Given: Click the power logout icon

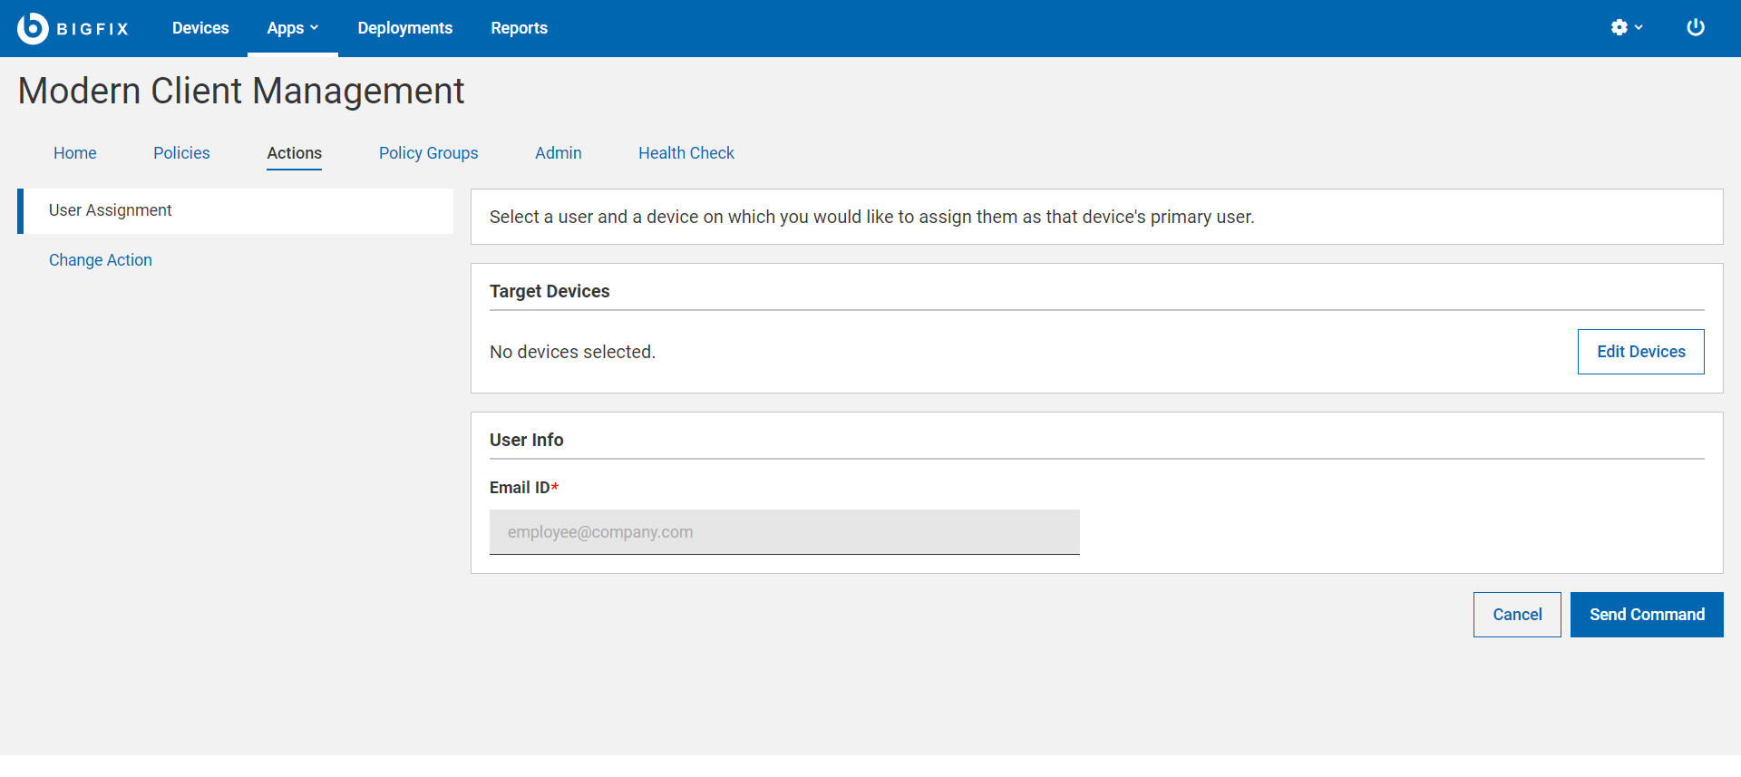Looking at the screenshot, I should 1695,27.
